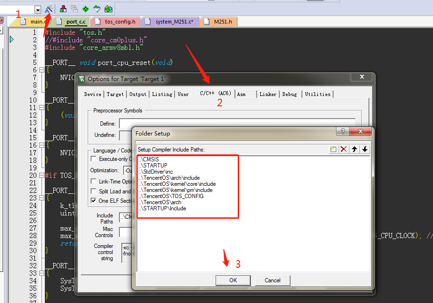Viewport: 433px width, 303px height.
Task: Switch to tos_config.h editor tab
Action: click(116, 22)
